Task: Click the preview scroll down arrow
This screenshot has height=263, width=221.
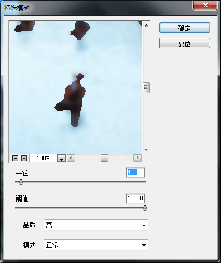Action: coord(146,149)
